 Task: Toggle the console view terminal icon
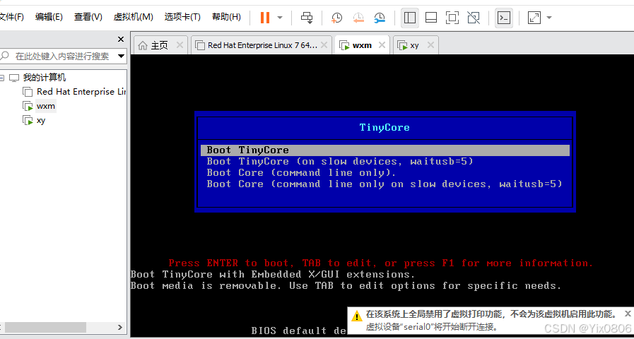tap(504, 18)
